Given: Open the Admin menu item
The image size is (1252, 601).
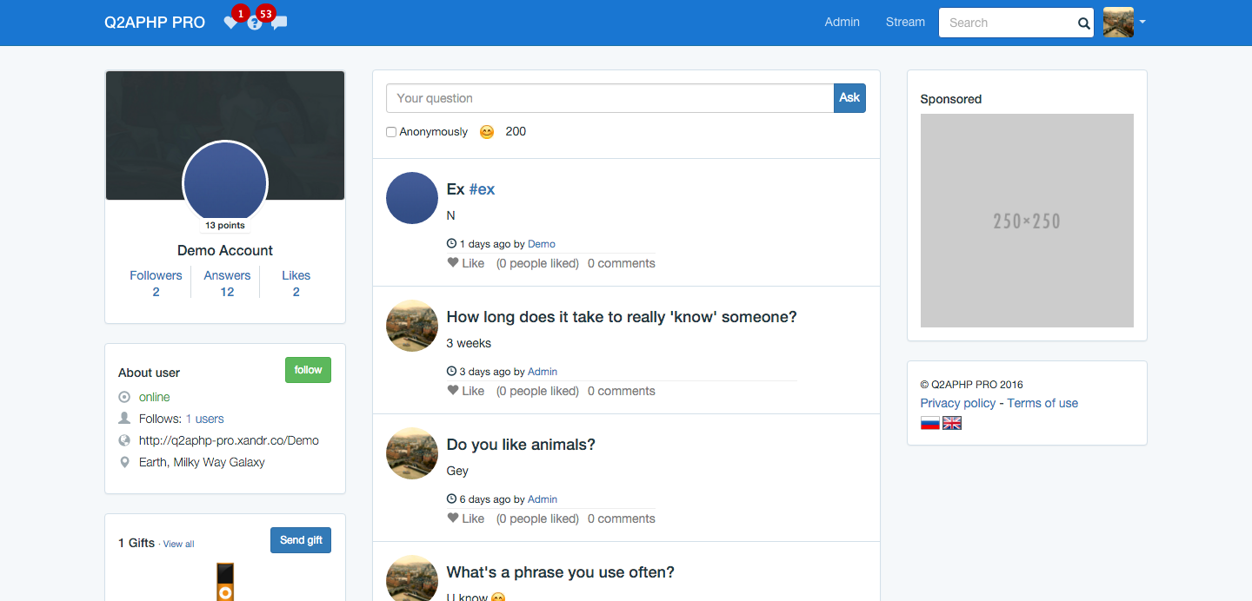Looking at the screenshot, I should click(x=842, y=23).
